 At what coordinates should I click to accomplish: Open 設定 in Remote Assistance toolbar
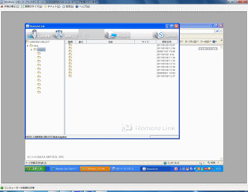pyautogui.click(x=70, y=7)
